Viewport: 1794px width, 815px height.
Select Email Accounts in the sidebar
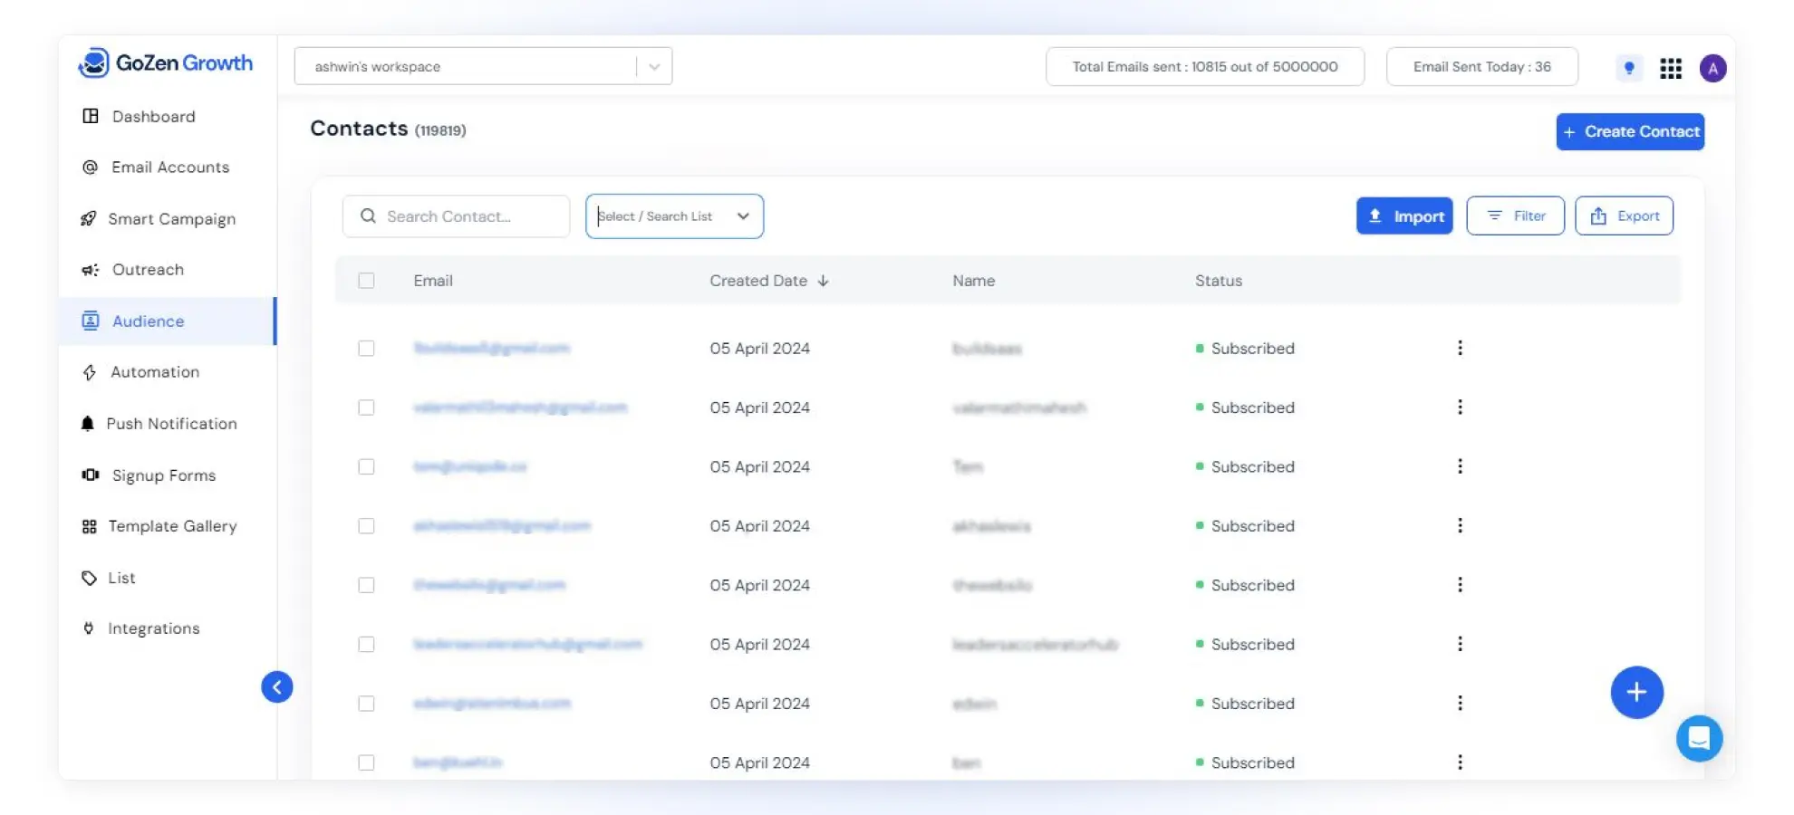170,167
